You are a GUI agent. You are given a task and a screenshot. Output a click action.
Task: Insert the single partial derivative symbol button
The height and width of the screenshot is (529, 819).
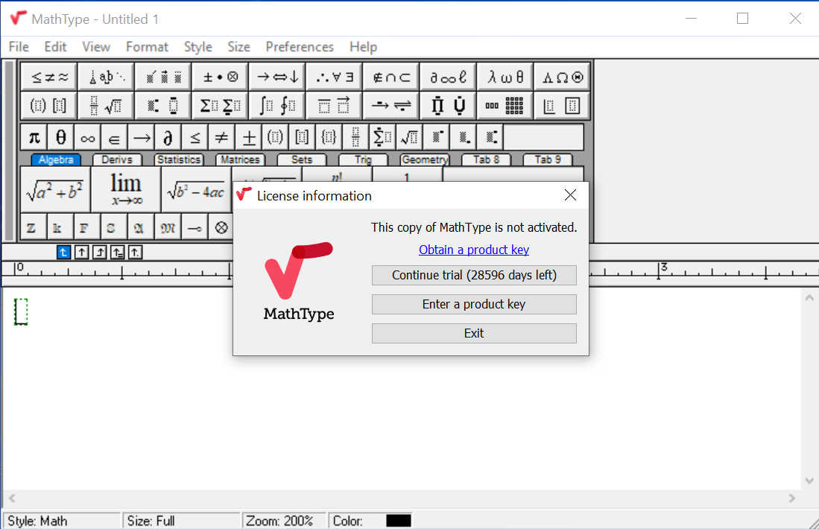point(168,137)
